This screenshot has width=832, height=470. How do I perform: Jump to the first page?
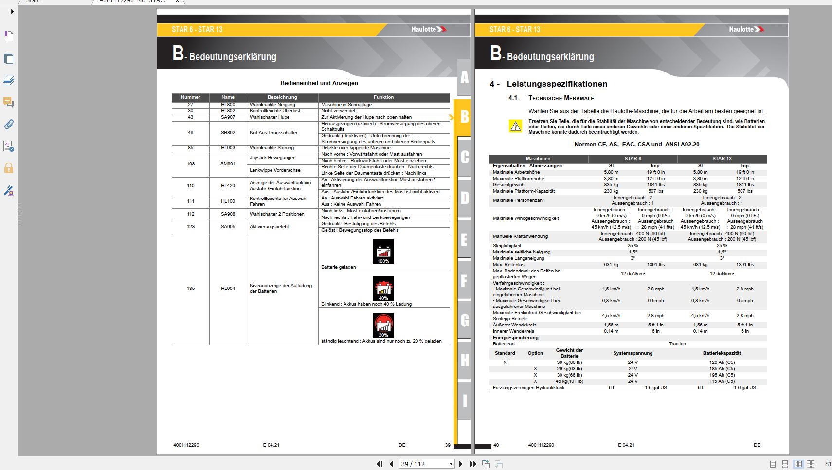coord(380,464)
